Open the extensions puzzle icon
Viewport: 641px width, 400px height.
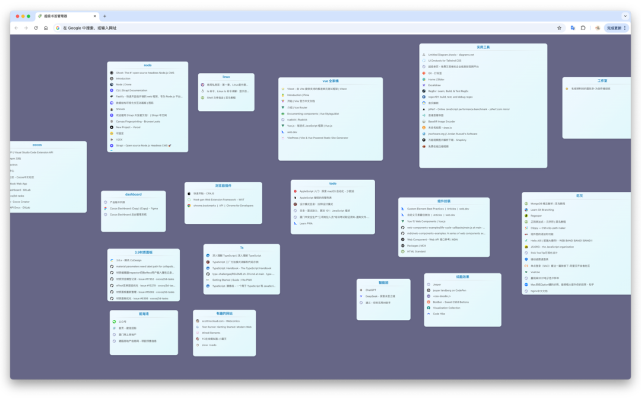coord(583,28)
